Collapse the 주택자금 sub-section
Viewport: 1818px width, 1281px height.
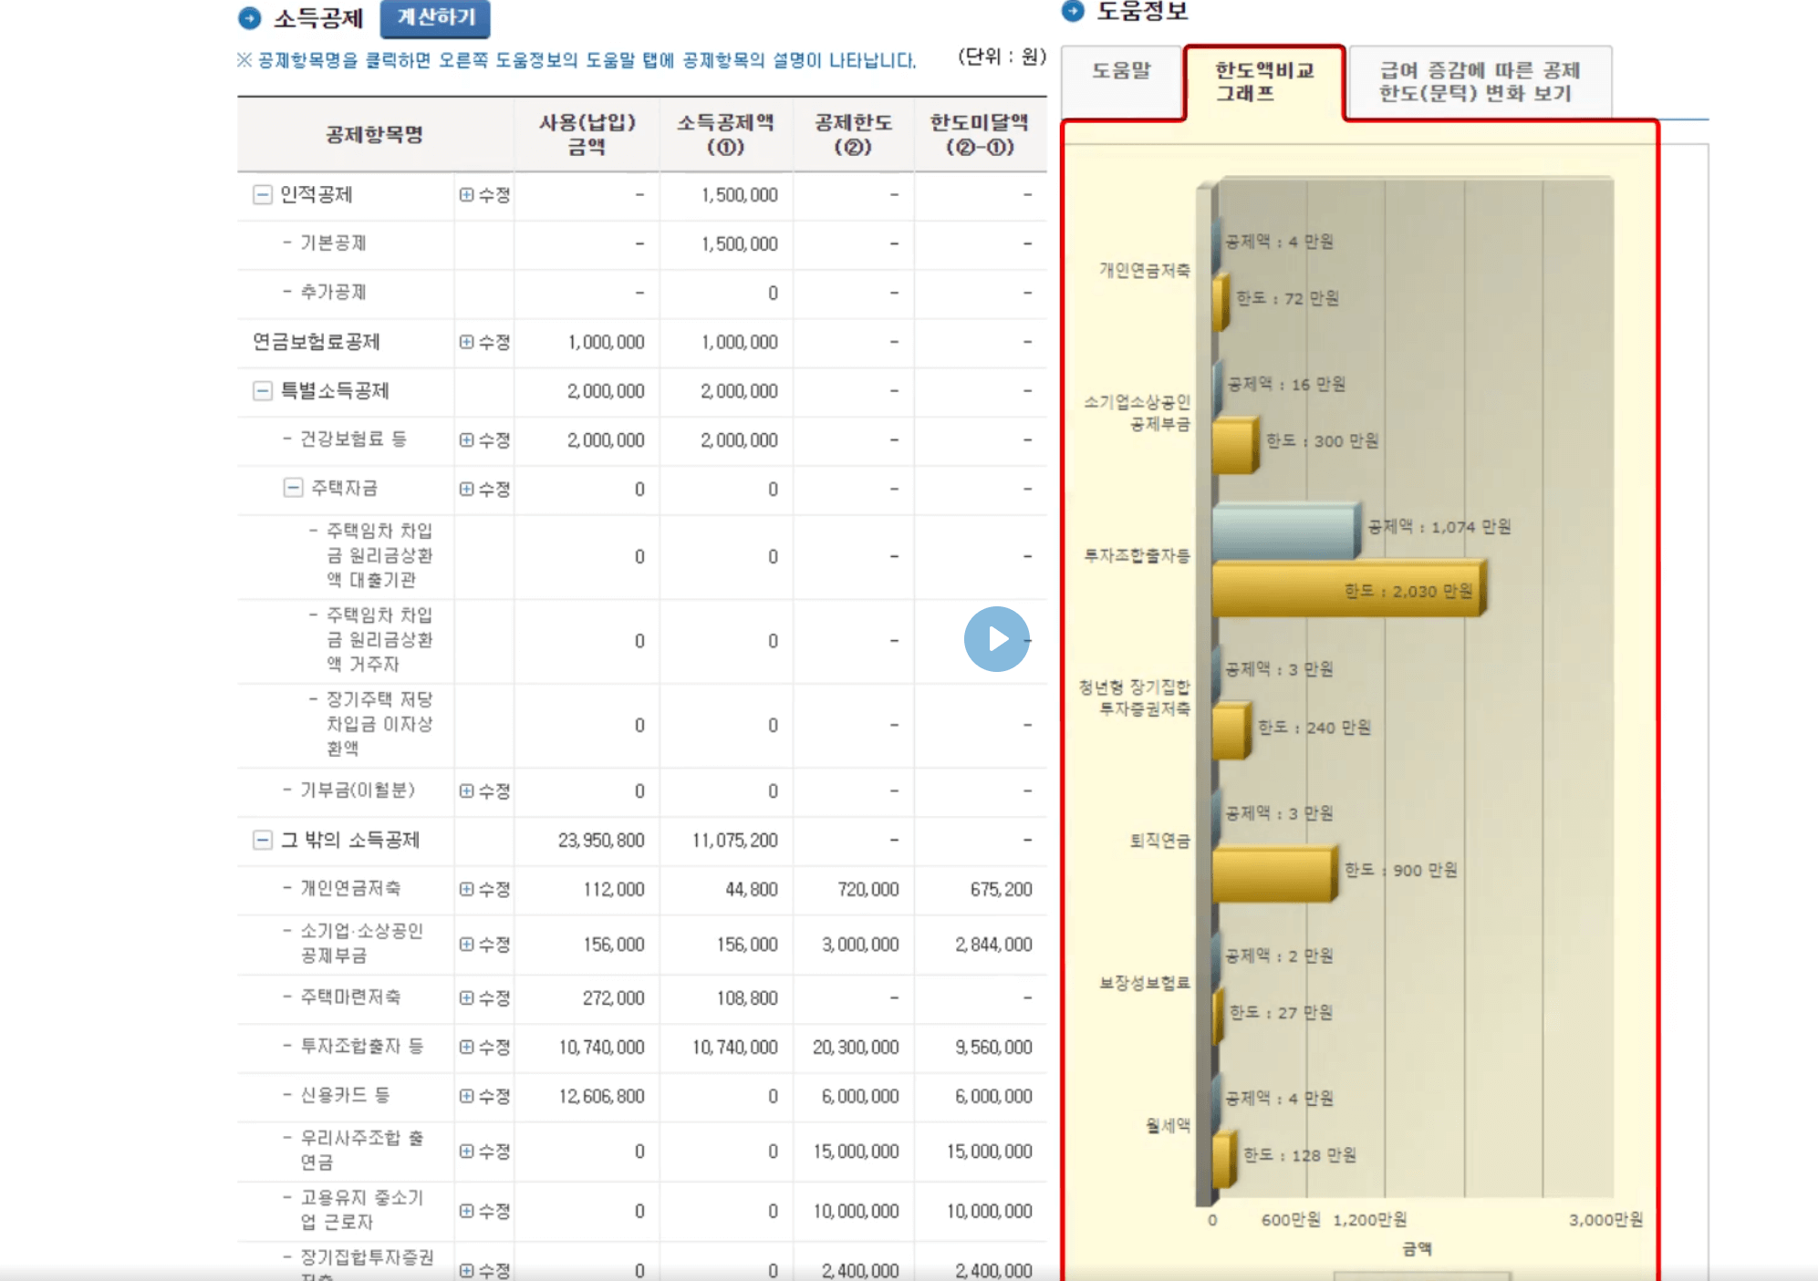tap(292, 488)
